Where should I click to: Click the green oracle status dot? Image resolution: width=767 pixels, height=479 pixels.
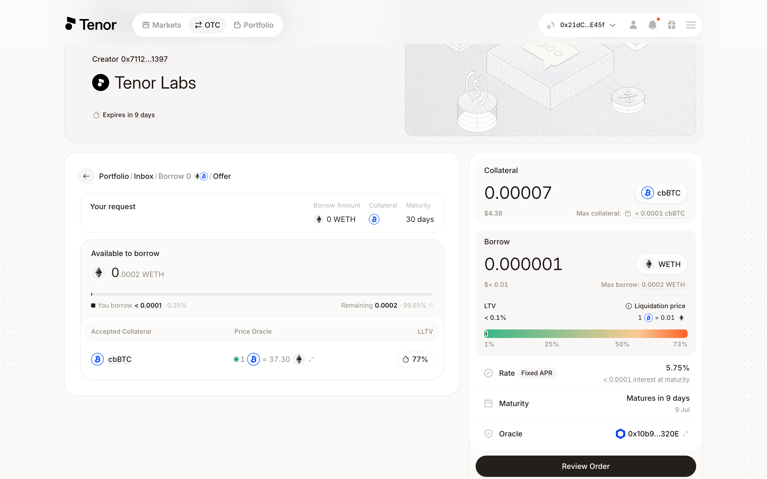[236, 359]
